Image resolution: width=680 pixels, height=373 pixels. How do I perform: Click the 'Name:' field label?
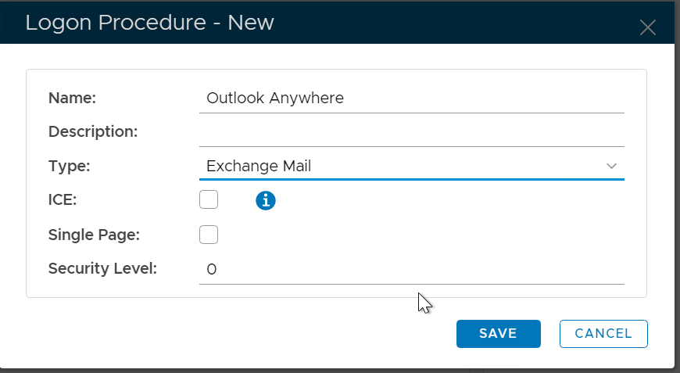(x=72, y=98)
